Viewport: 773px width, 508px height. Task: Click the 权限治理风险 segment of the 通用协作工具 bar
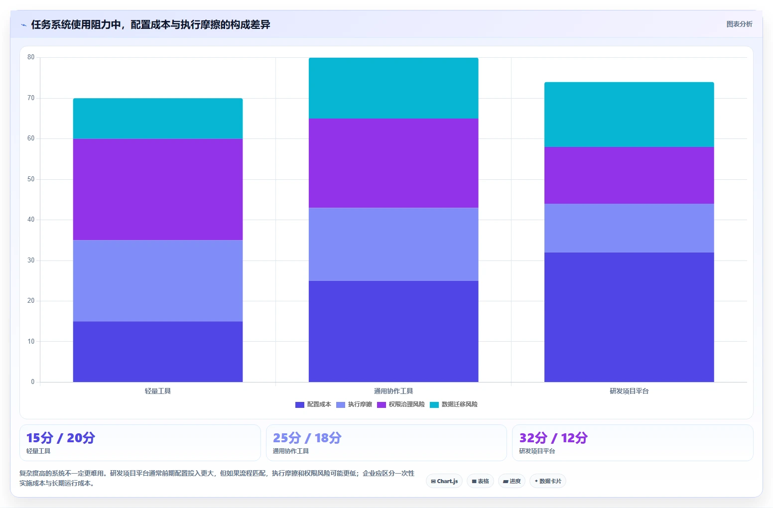[x=393, y=163]
